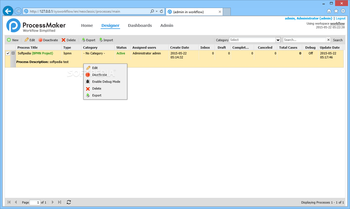
Task: Click the address bar search magnifier icon
Action: tap(152, 12)
